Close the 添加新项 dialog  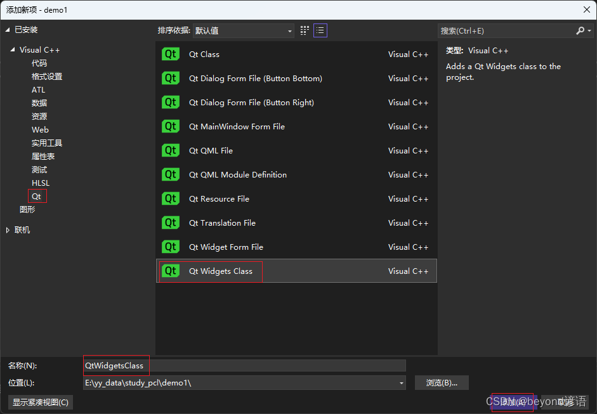click(x=587, y=10)
